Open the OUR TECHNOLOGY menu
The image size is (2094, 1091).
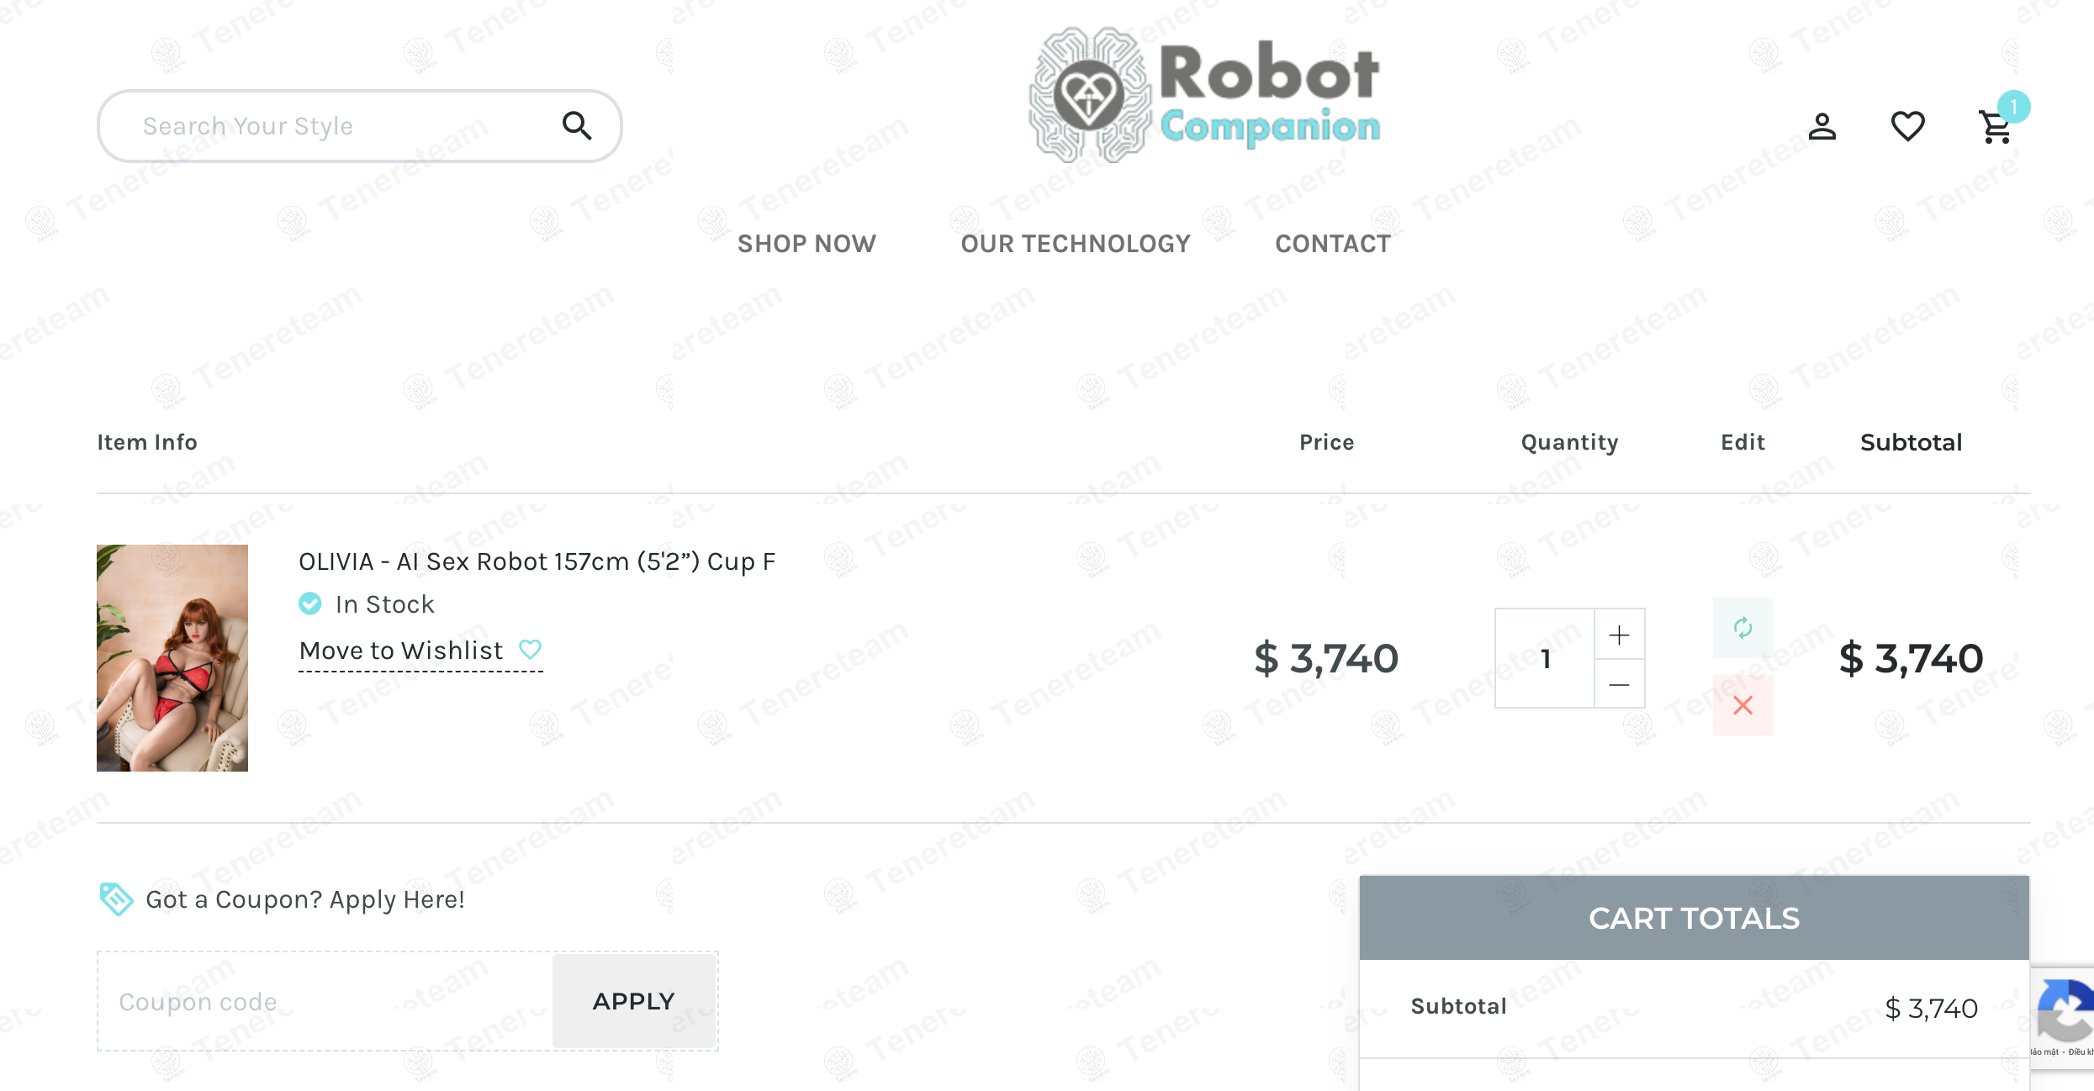(x=1076, y=244)
